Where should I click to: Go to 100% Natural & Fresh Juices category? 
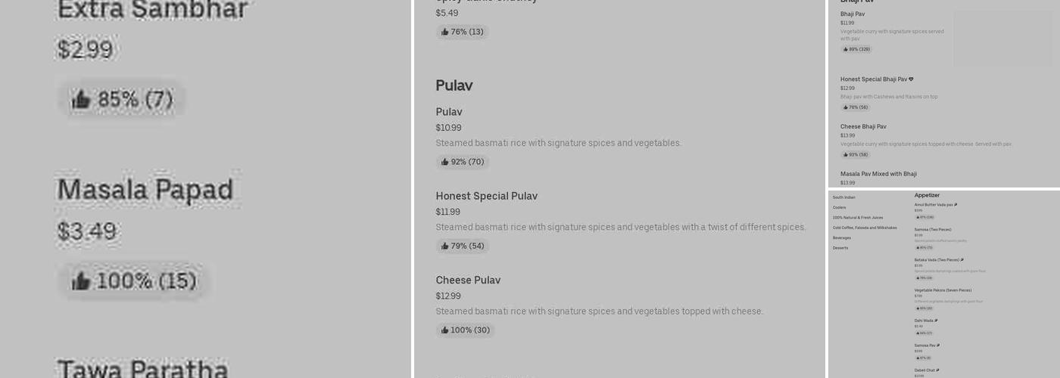click(857, 218)
